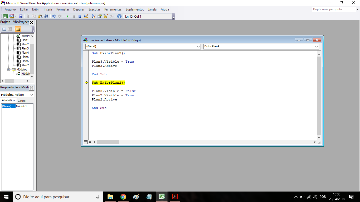360x202 pixels.
Task: Open the ExibrPlan2 procedure dropdown
Action: [317, 47]
